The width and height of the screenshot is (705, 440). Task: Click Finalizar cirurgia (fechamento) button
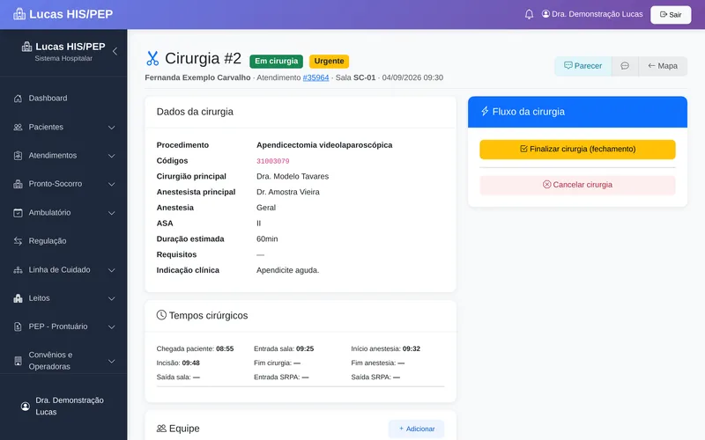point(577,149)
